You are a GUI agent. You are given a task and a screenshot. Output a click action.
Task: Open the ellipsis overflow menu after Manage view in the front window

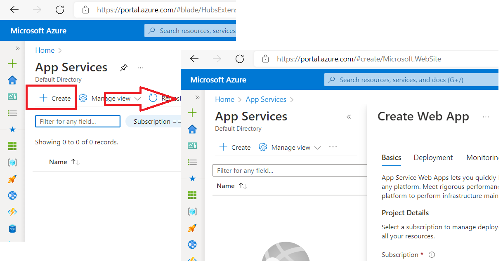(x=333, y=147)
